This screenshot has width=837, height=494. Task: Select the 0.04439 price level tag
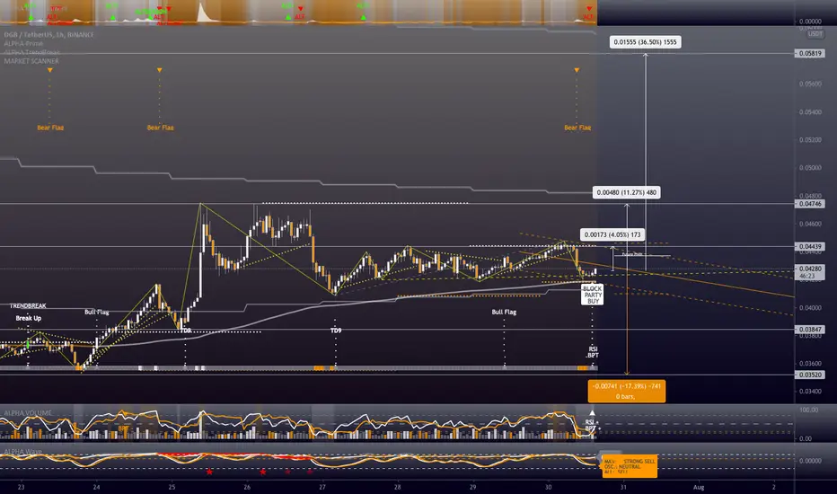click(x=810, y=247)
